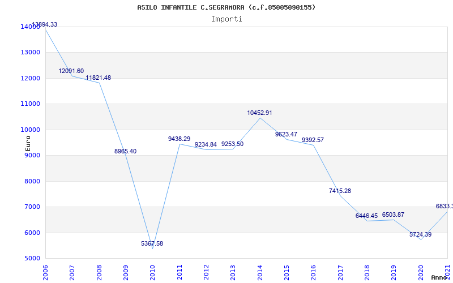Click data label 8965.40
453x283 pixels.
point(125,151)
